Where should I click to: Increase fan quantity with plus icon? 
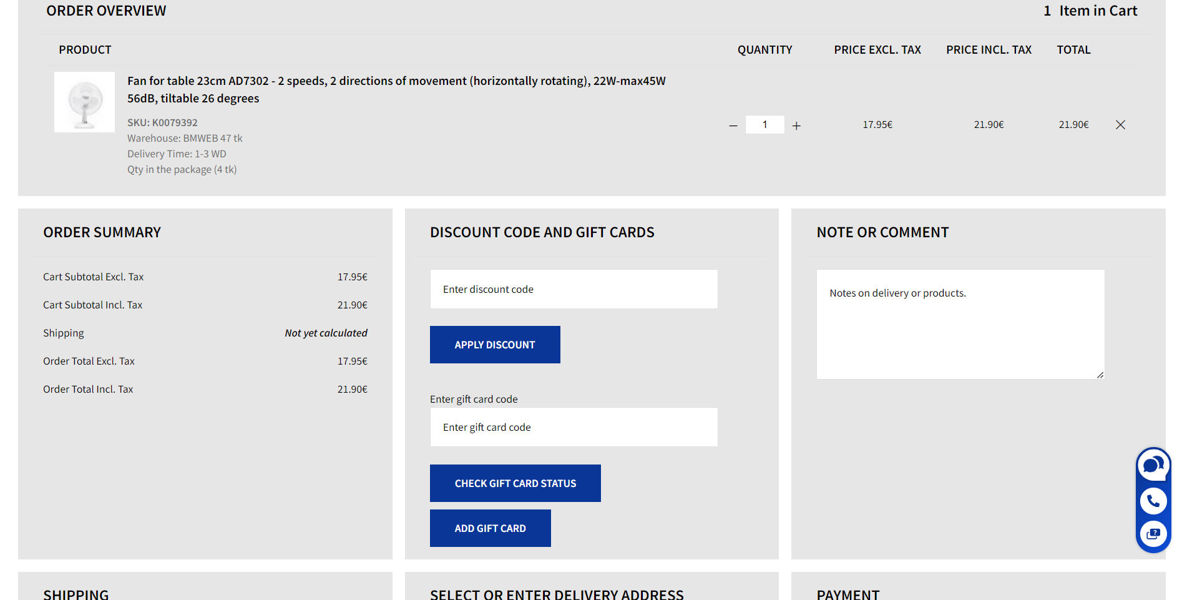(796, 125)
